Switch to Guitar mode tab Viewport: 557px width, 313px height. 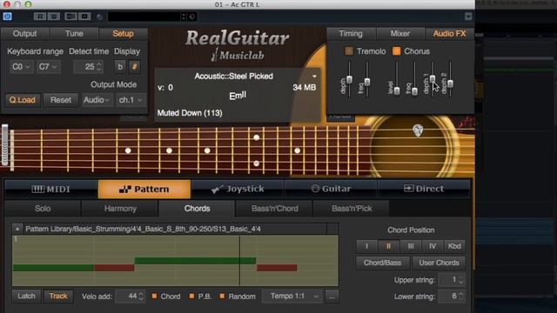(x=331, y=190)
